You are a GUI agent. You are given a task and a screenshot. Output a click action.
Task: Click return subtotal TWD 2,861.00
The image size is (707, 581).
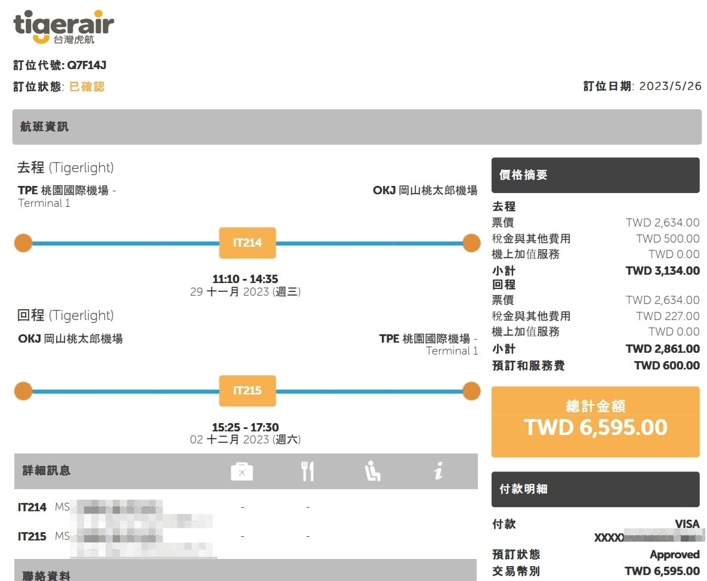click(x=662, y=349)
